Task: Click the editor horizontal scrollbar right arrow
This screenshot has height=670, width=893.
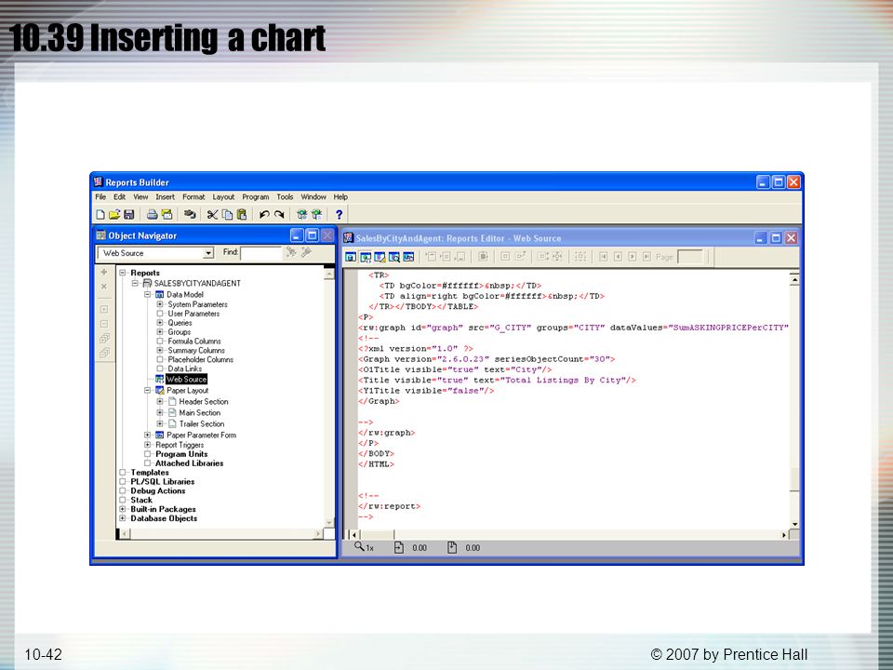Action: [x=783, y=535]
